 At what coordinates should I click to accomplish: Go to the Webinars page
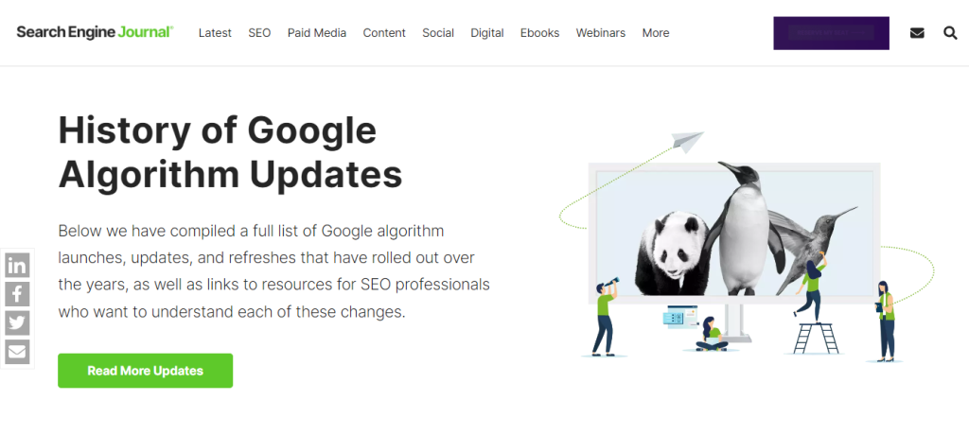point(601,33)
